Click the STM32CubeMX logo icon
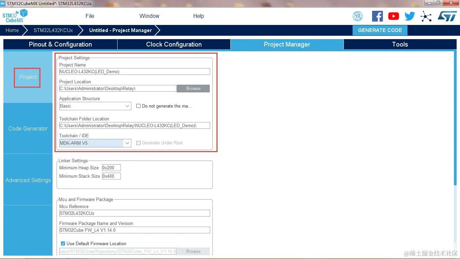Screen dimensions: 460x259 pos(15,16)
